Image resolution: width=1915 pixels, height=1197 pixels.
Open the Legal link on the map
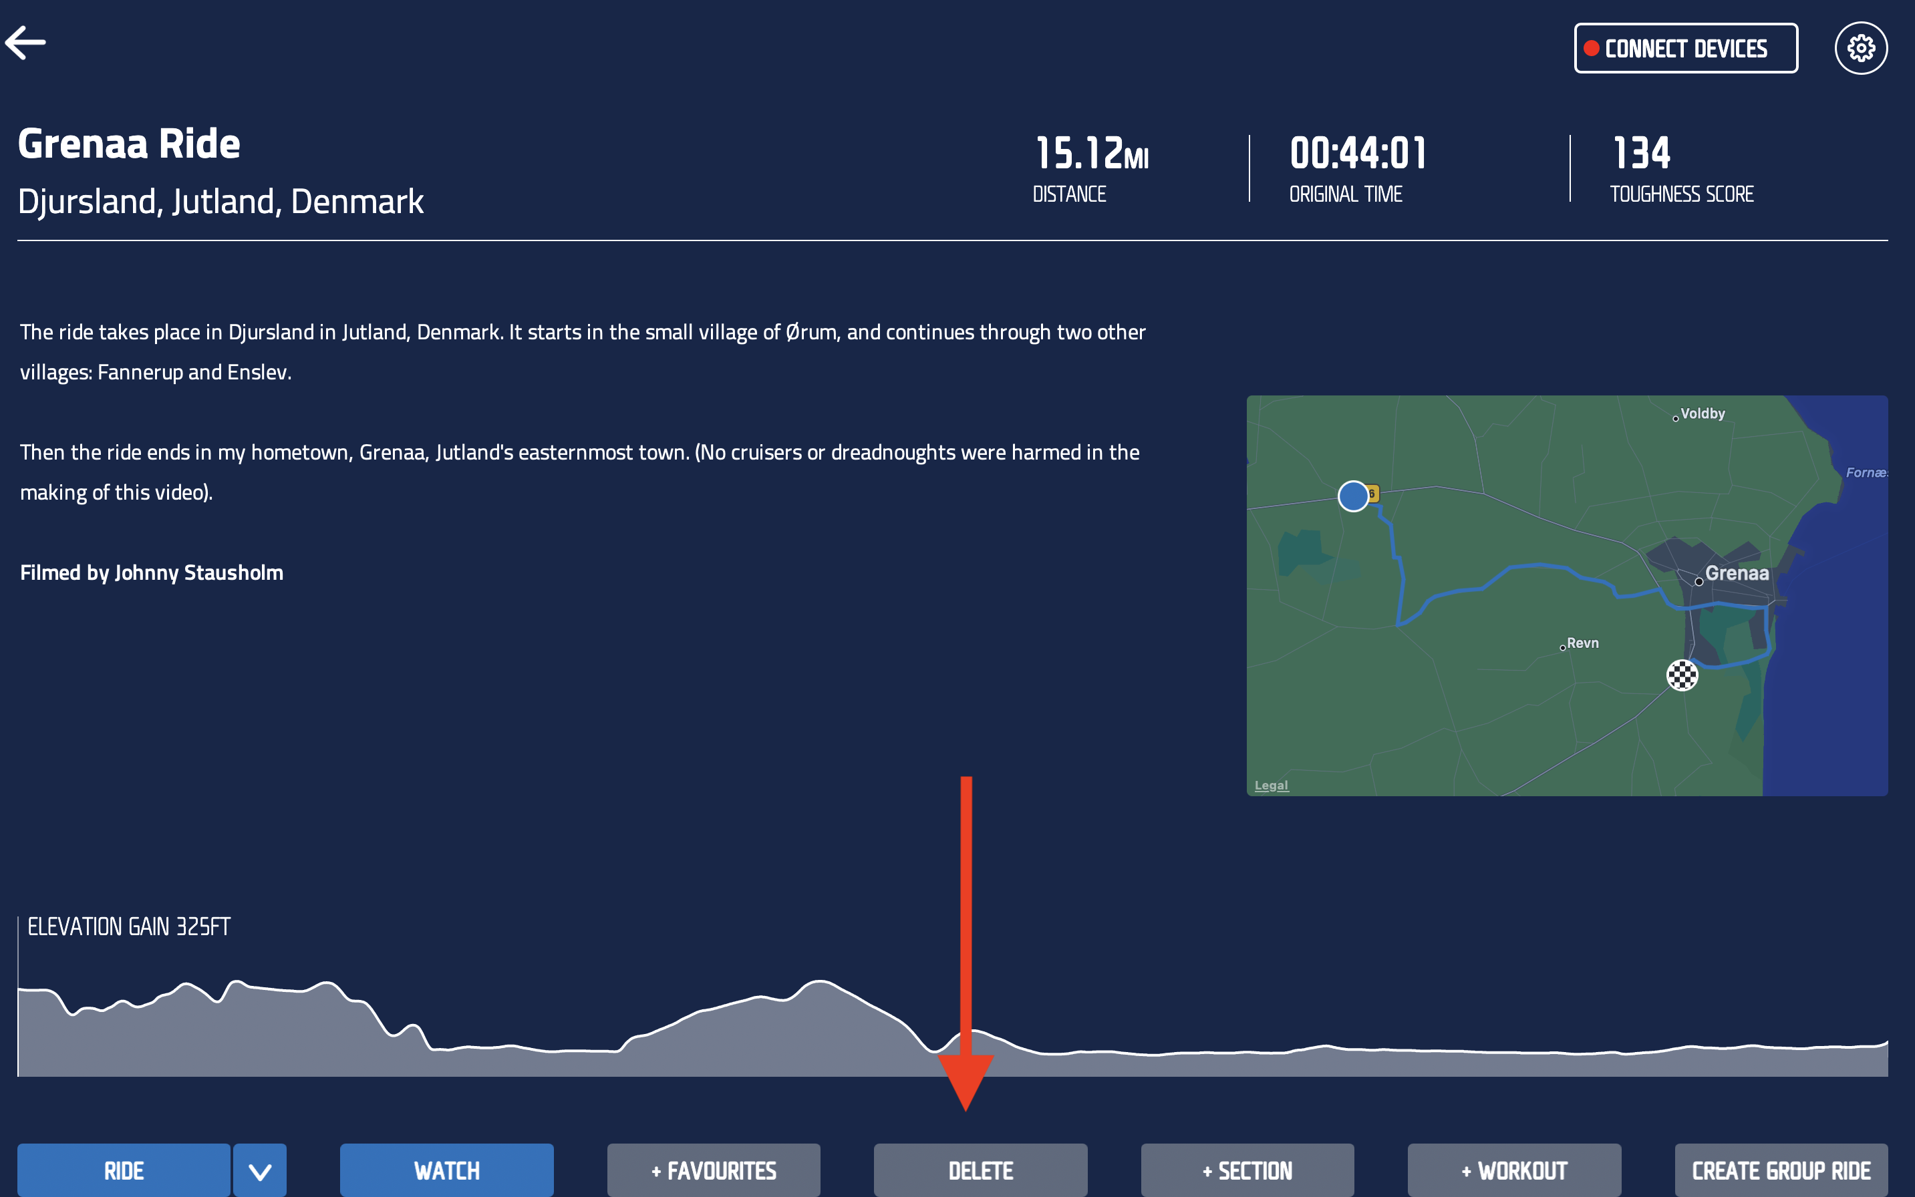tap(1271, 785)
